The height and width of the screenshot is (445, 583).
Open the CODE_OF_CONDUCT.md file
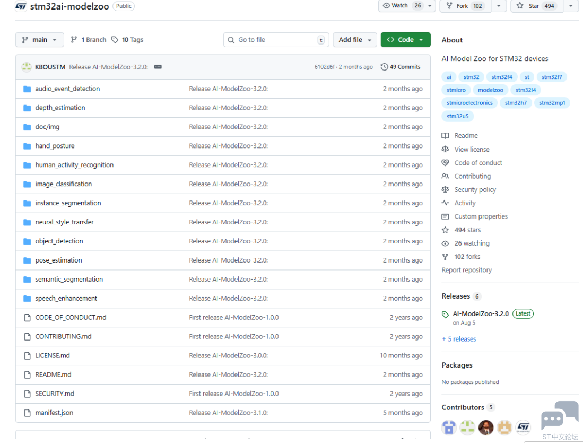tap(71, 318)
